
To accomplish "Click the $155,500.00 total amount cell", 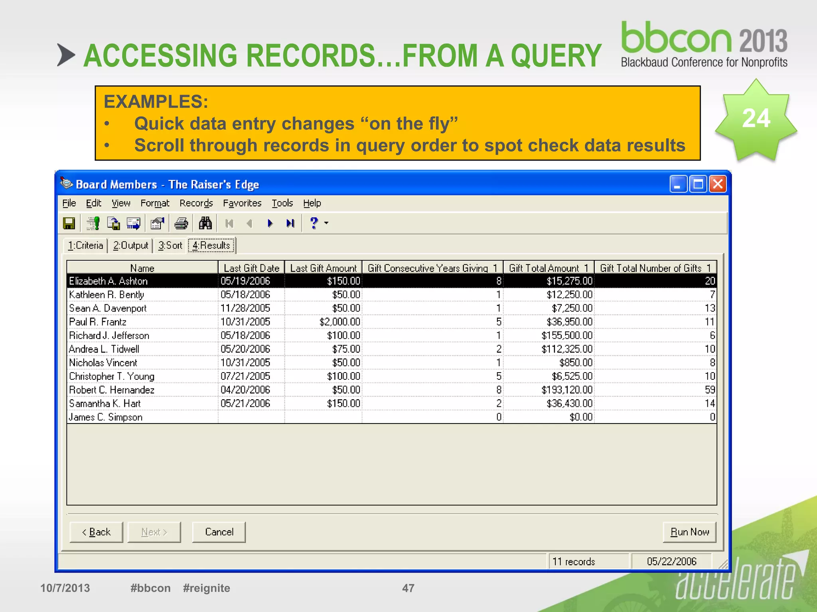I will coord(549,335).
